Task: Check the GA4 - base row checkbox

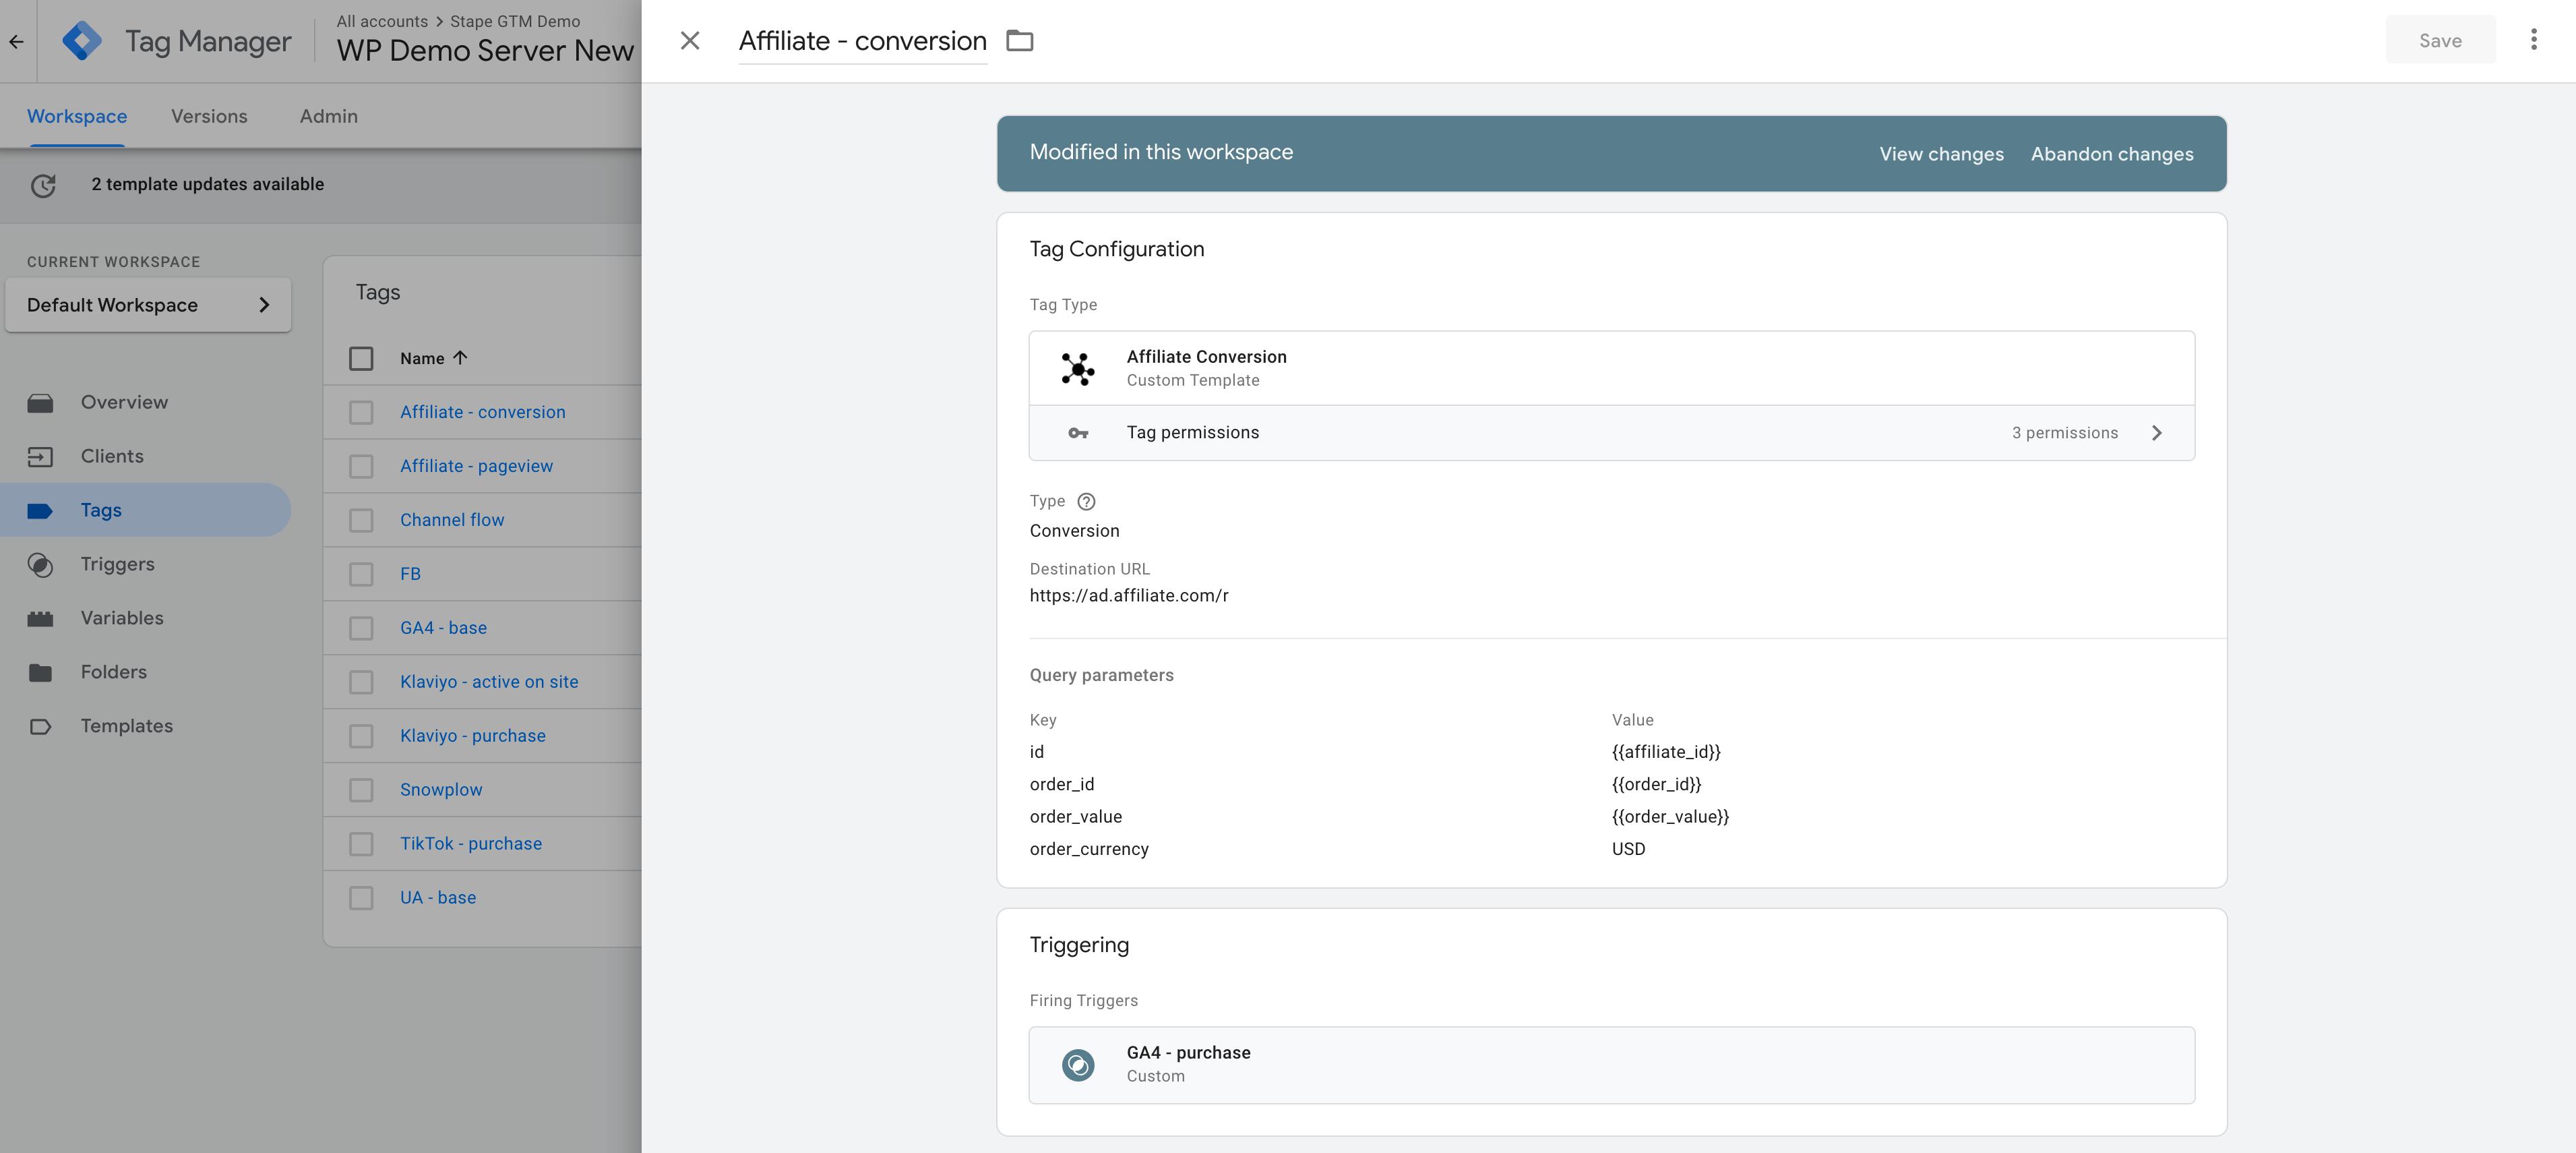Action: (x=361, y=628)
